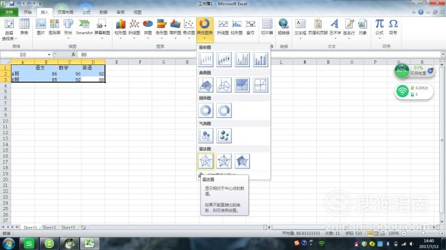Choose the wireframe 3-D surface chart thumbnail

coord(224,85)
